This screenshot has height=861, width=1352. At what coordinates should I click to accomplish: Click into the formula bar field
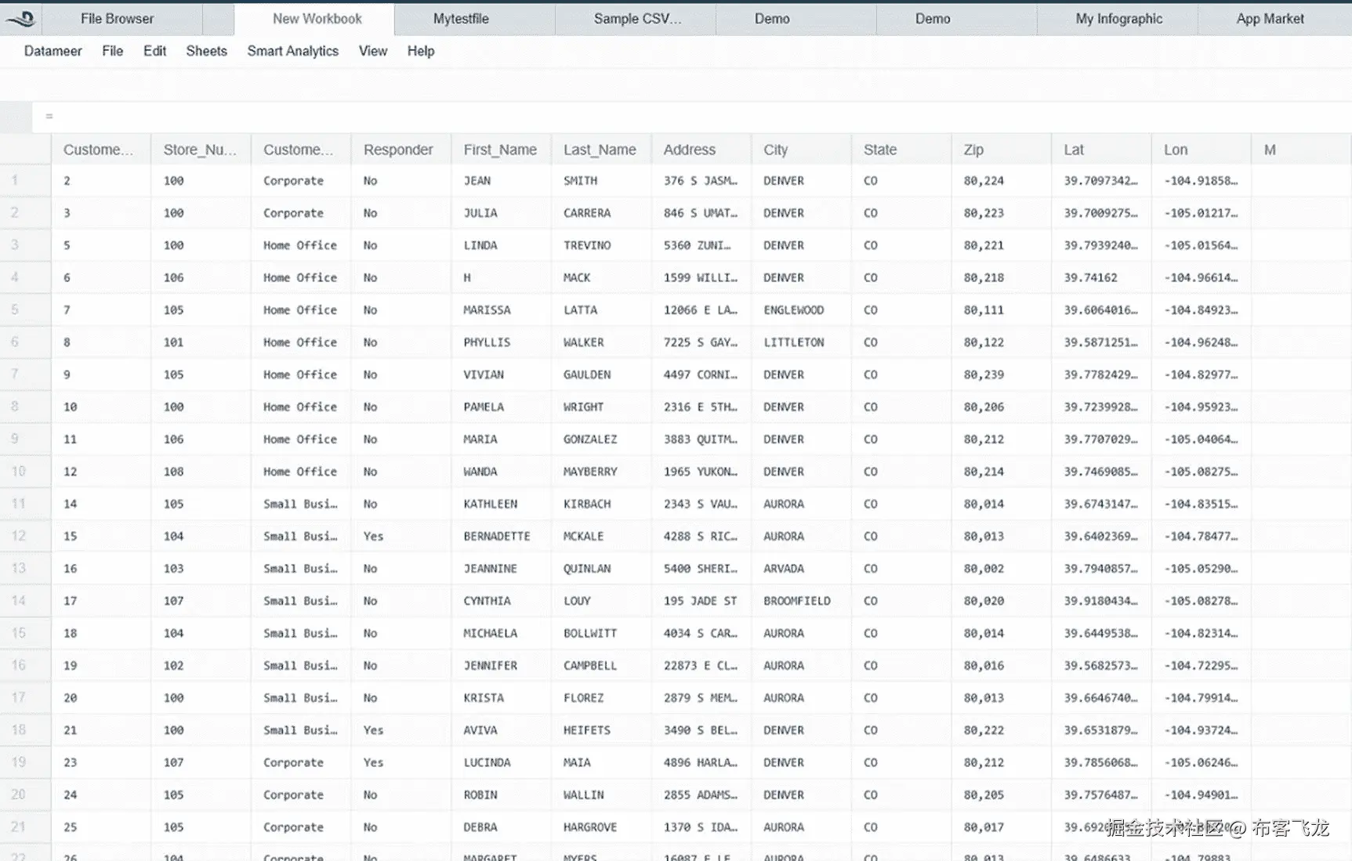(x=692, y=117)
